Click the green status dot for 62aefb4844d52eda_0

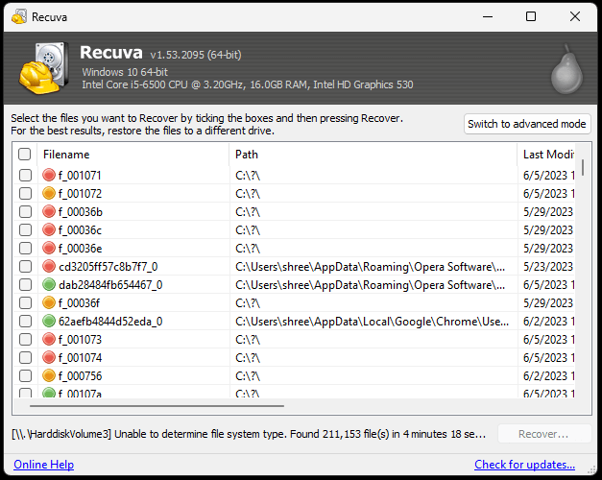(x=49, y=322)
